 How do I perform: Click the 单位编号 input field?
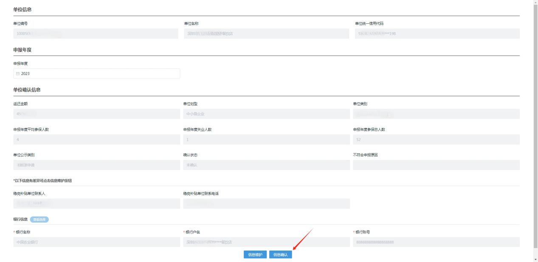[x=96, y=34]
